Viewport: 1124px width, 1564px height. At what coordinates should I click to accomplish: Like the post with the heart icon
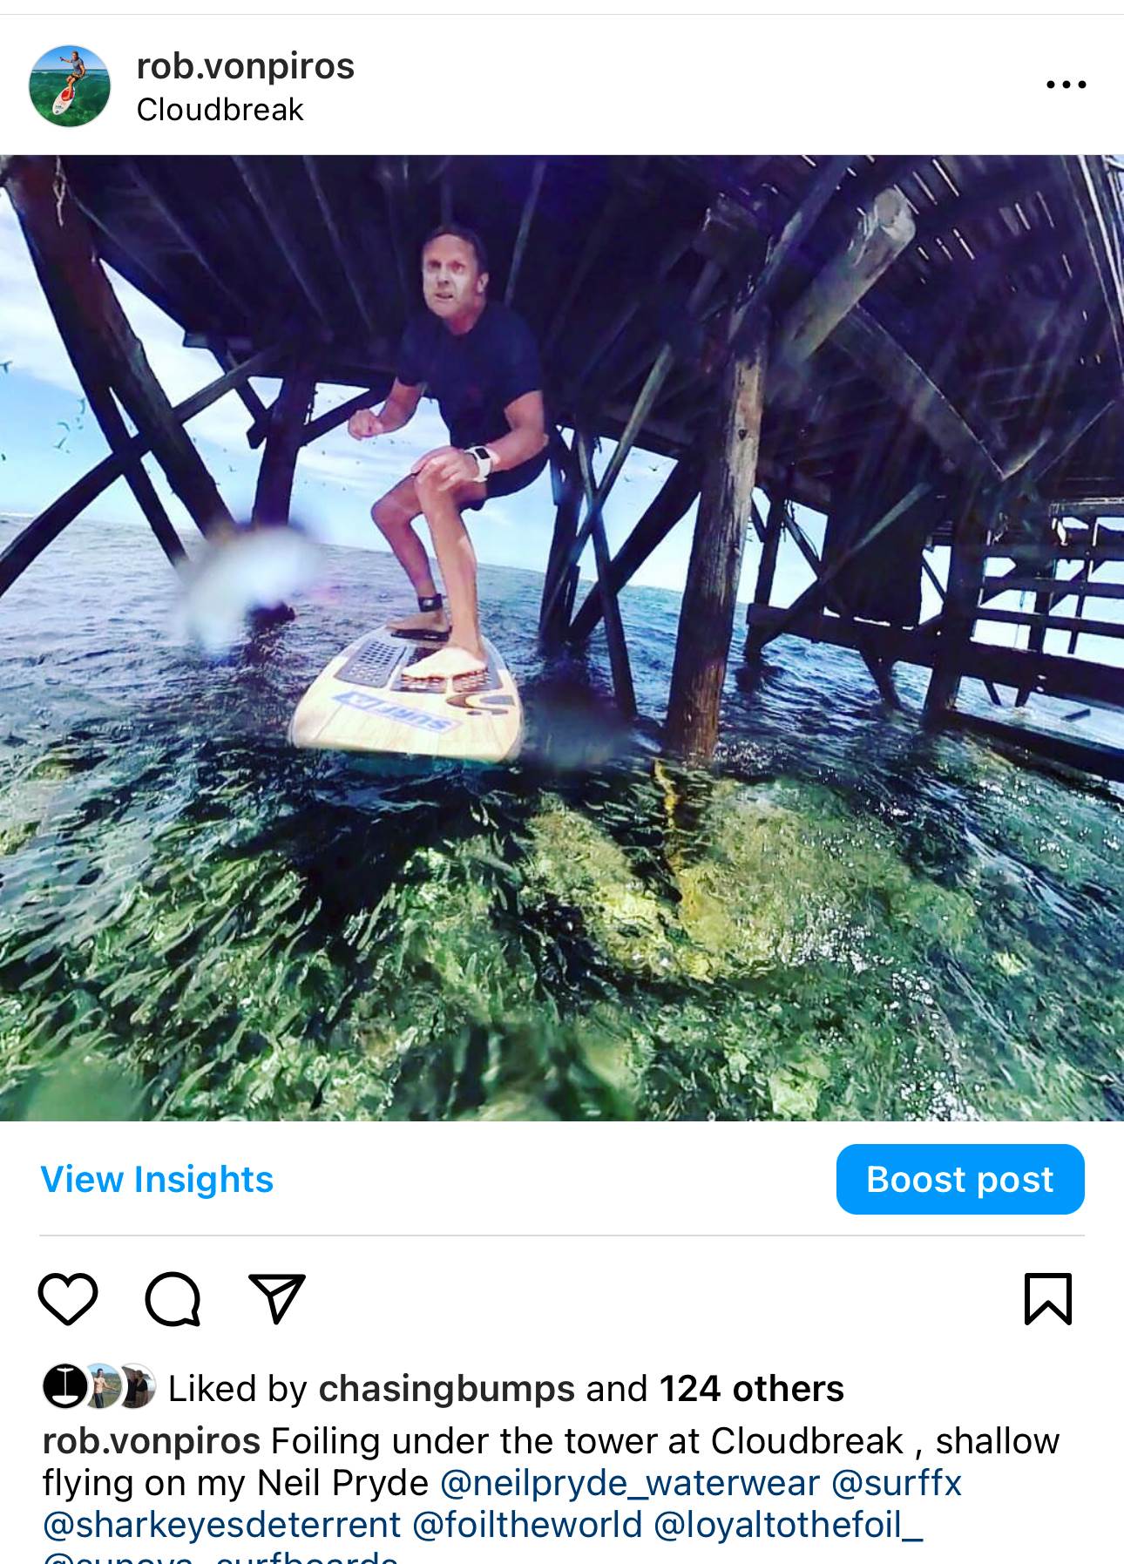(x=68, y=1298)
